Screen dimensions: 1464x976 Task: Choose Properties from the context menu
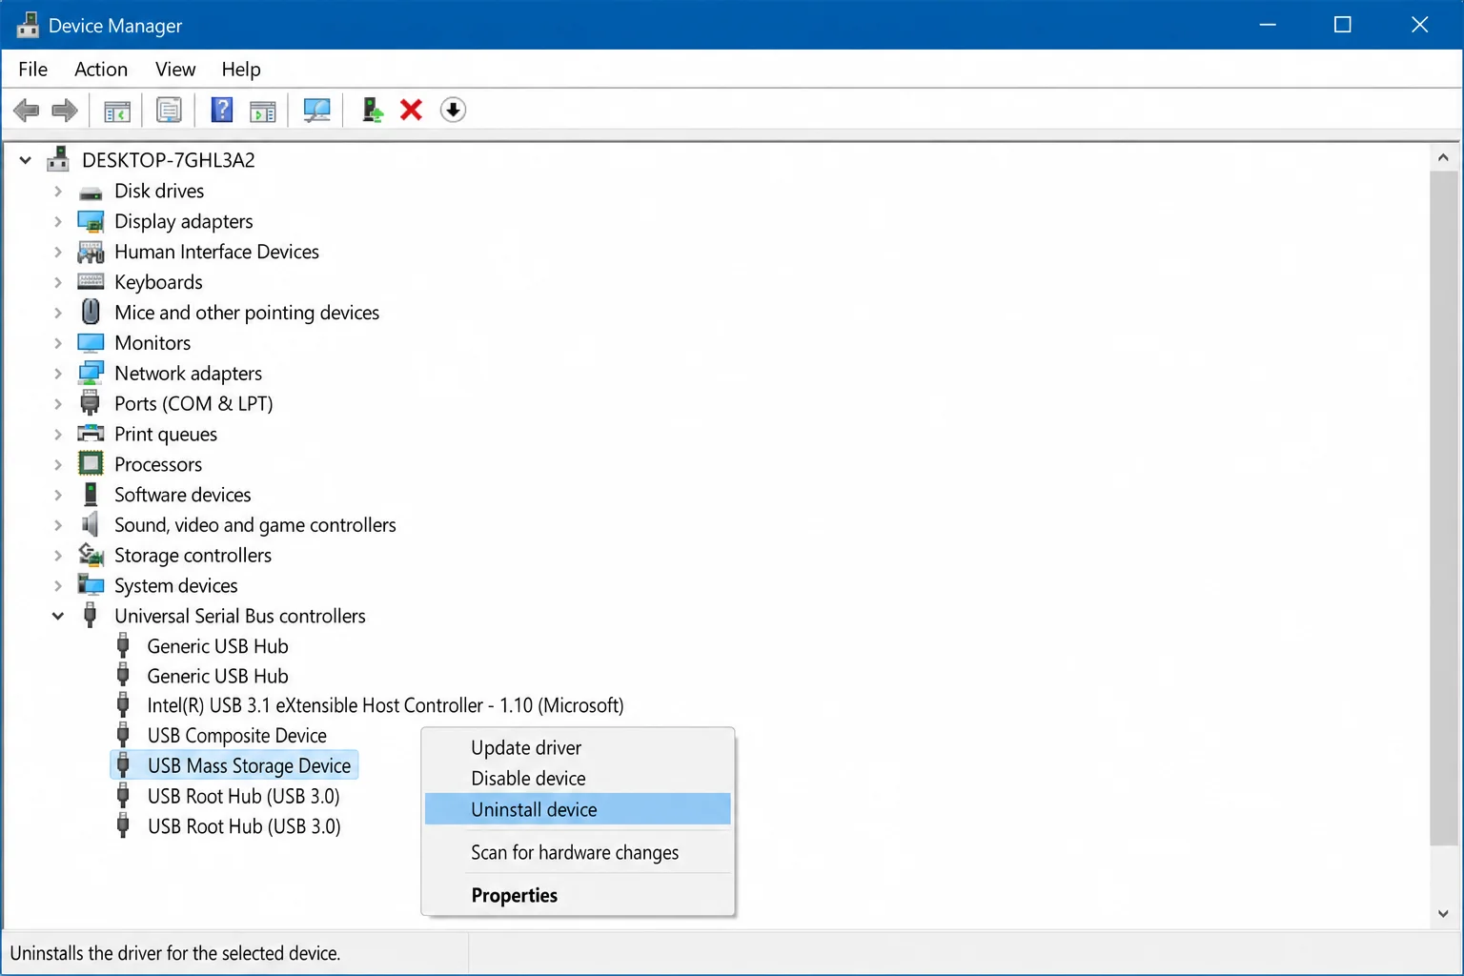(578, 895)
